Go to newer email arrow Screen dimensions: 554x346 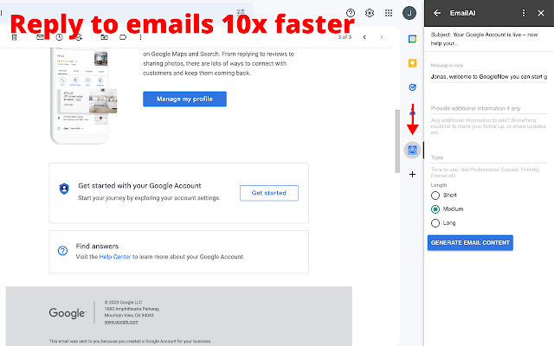[364, 37]
